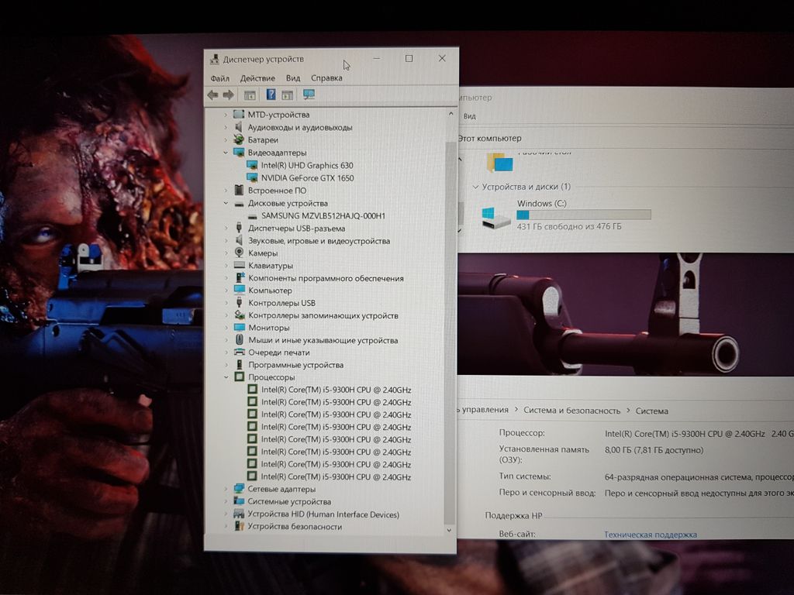Click the Device Manager vertical scrollbar thumb
Viewport: 794px width, 595px height.
tap(450, 333)
